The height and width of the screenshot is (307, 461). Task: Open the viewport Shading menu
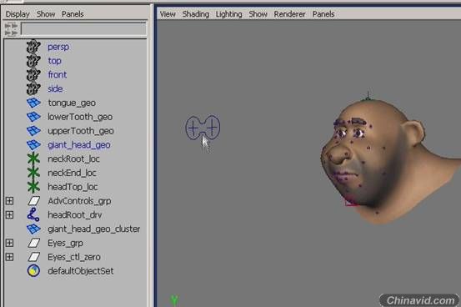click(196, 14)
